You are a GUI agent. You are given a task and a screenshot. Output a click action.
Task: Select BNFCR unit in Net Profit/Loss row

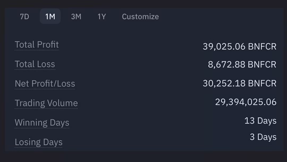click(262, 83)
